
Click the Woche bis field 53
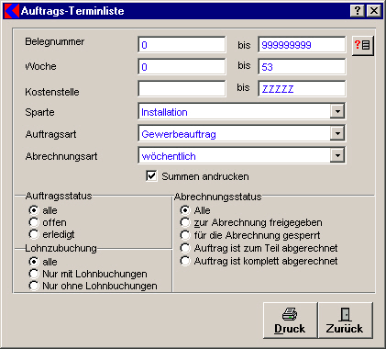302,66
